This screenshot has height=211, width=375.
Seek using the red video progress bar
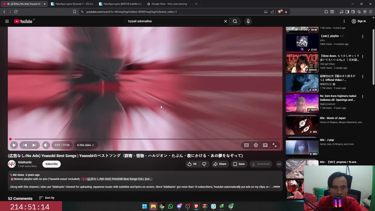(145, 139)
